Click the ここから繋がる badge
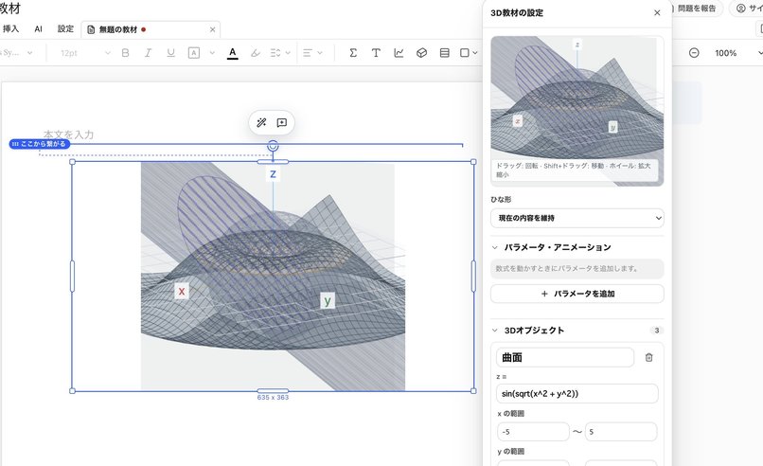 pos(40,144)
